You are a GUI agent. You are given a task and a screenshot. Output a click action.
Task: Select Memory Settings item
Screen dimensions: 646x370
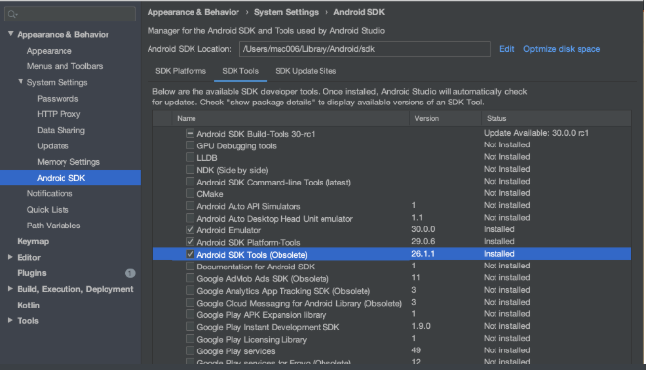pos(68,162)
